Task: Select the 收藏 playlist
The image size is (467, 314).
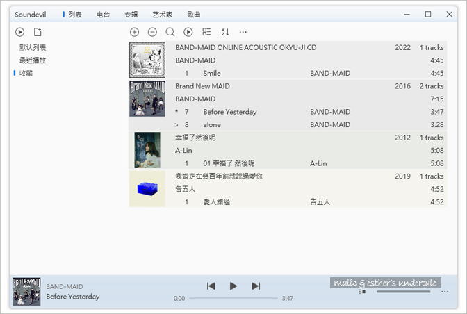Action: tap(26, 73)
